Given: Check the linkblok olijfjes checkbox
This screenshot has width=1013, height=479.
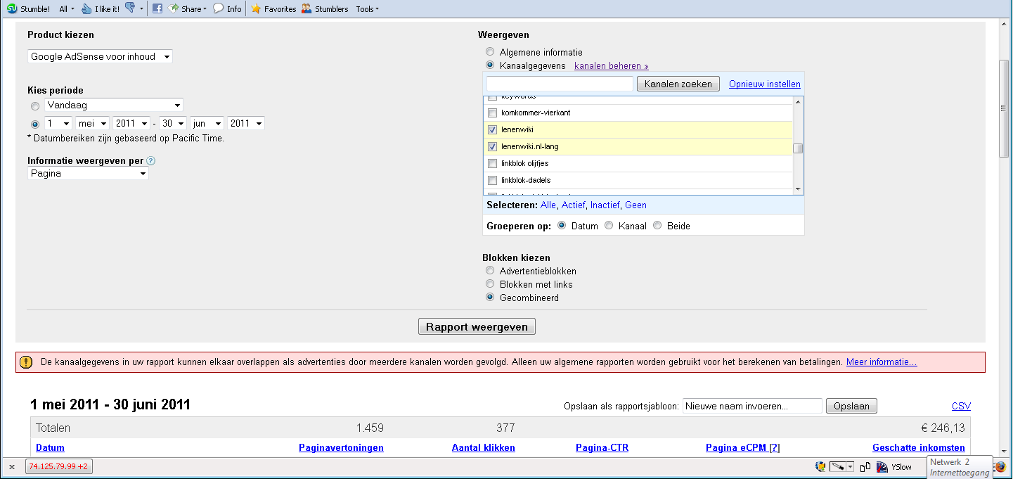Looking at the screenshot, I should [x=492, y=164].
